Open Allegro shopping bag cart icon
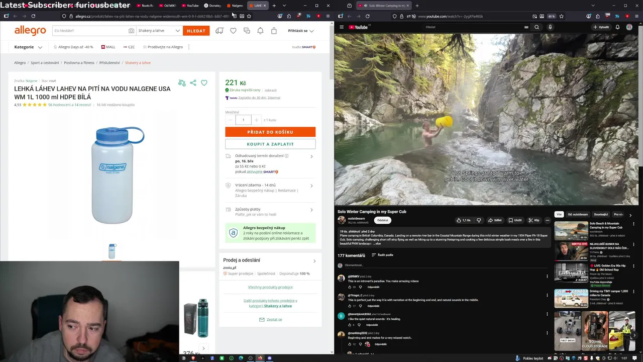Screen dimensions: 643x362 pyautogui.click(x=274, y=31)
